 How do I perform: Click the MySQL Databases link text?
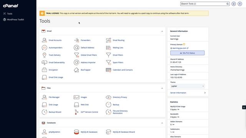[x=89, y=132]
